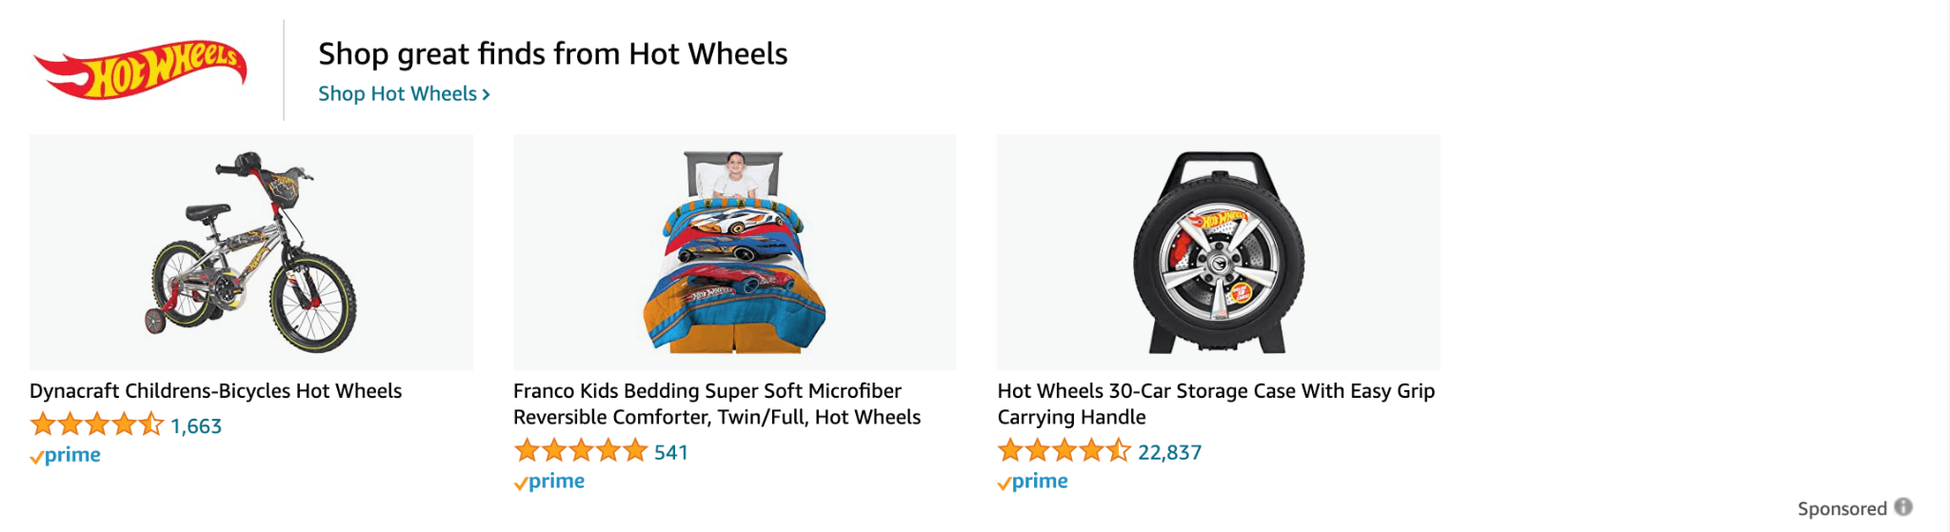Click the chevron after Shop Hot Wheels
The image size is (1950, 532).
(x=486, y=94)
